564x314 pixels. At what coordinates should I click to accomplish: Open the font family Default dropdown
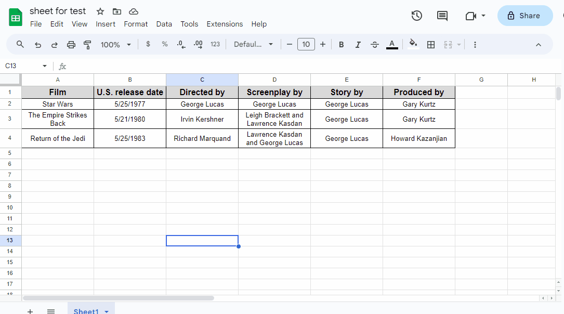[253, 44]
